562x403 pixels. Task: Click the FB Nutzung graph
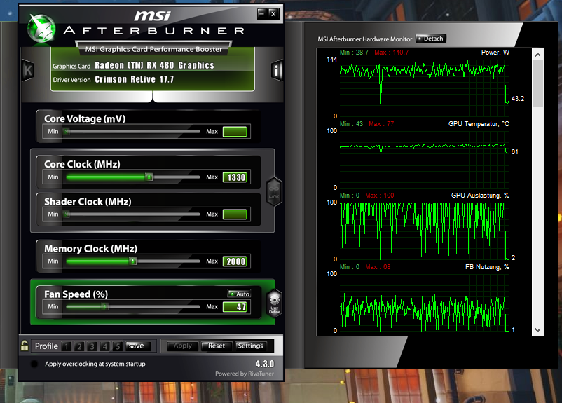coord(425,302)
